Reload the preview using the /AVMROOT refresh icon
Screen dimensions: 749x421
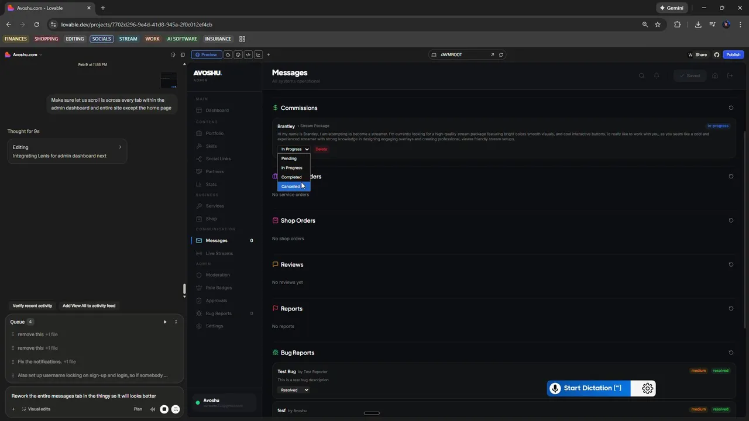501,54
